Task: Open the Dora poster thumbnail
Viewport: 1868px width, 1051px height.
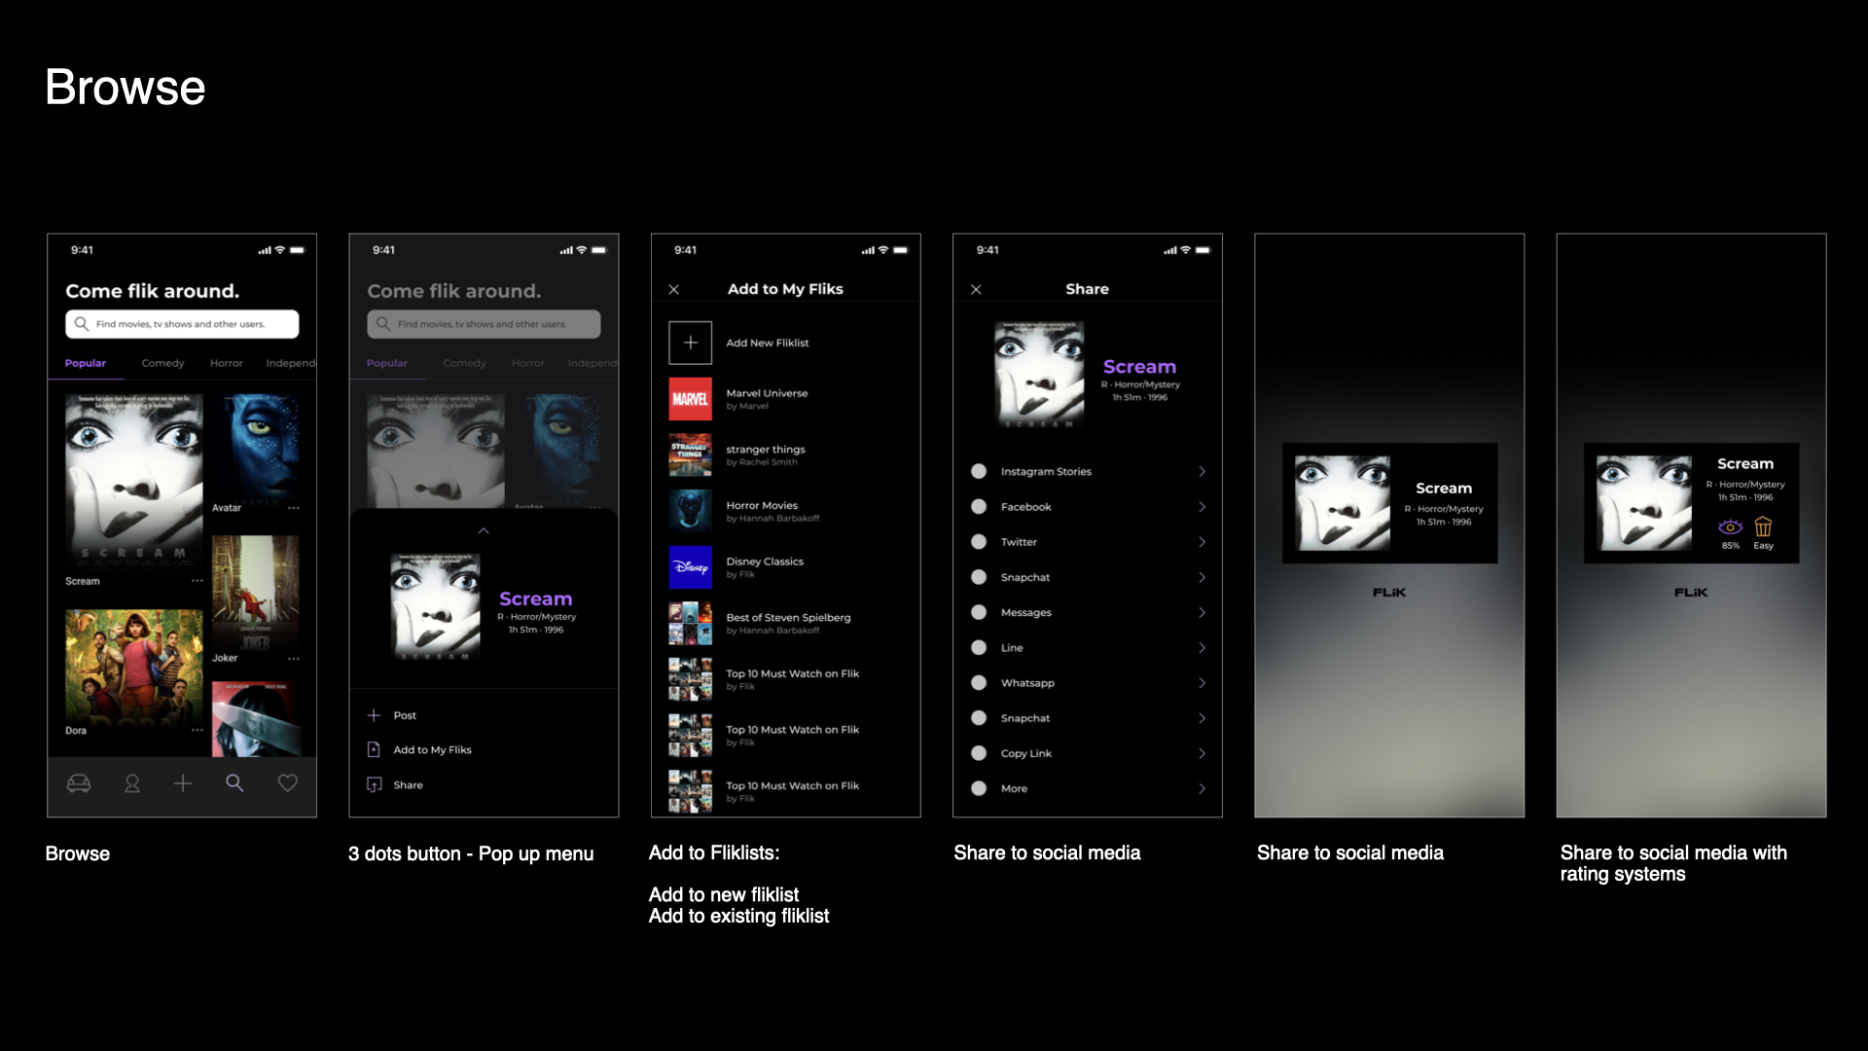Action: [x=134, y=666]
